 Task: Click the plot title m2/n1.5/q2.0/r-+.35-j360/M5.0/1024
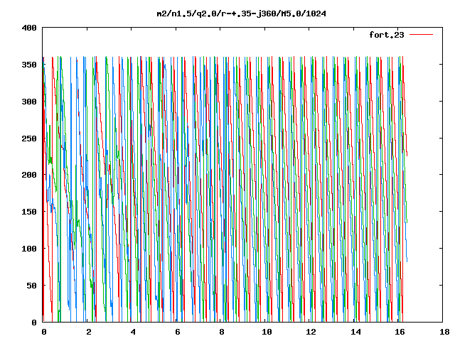(x=241, y=13)
